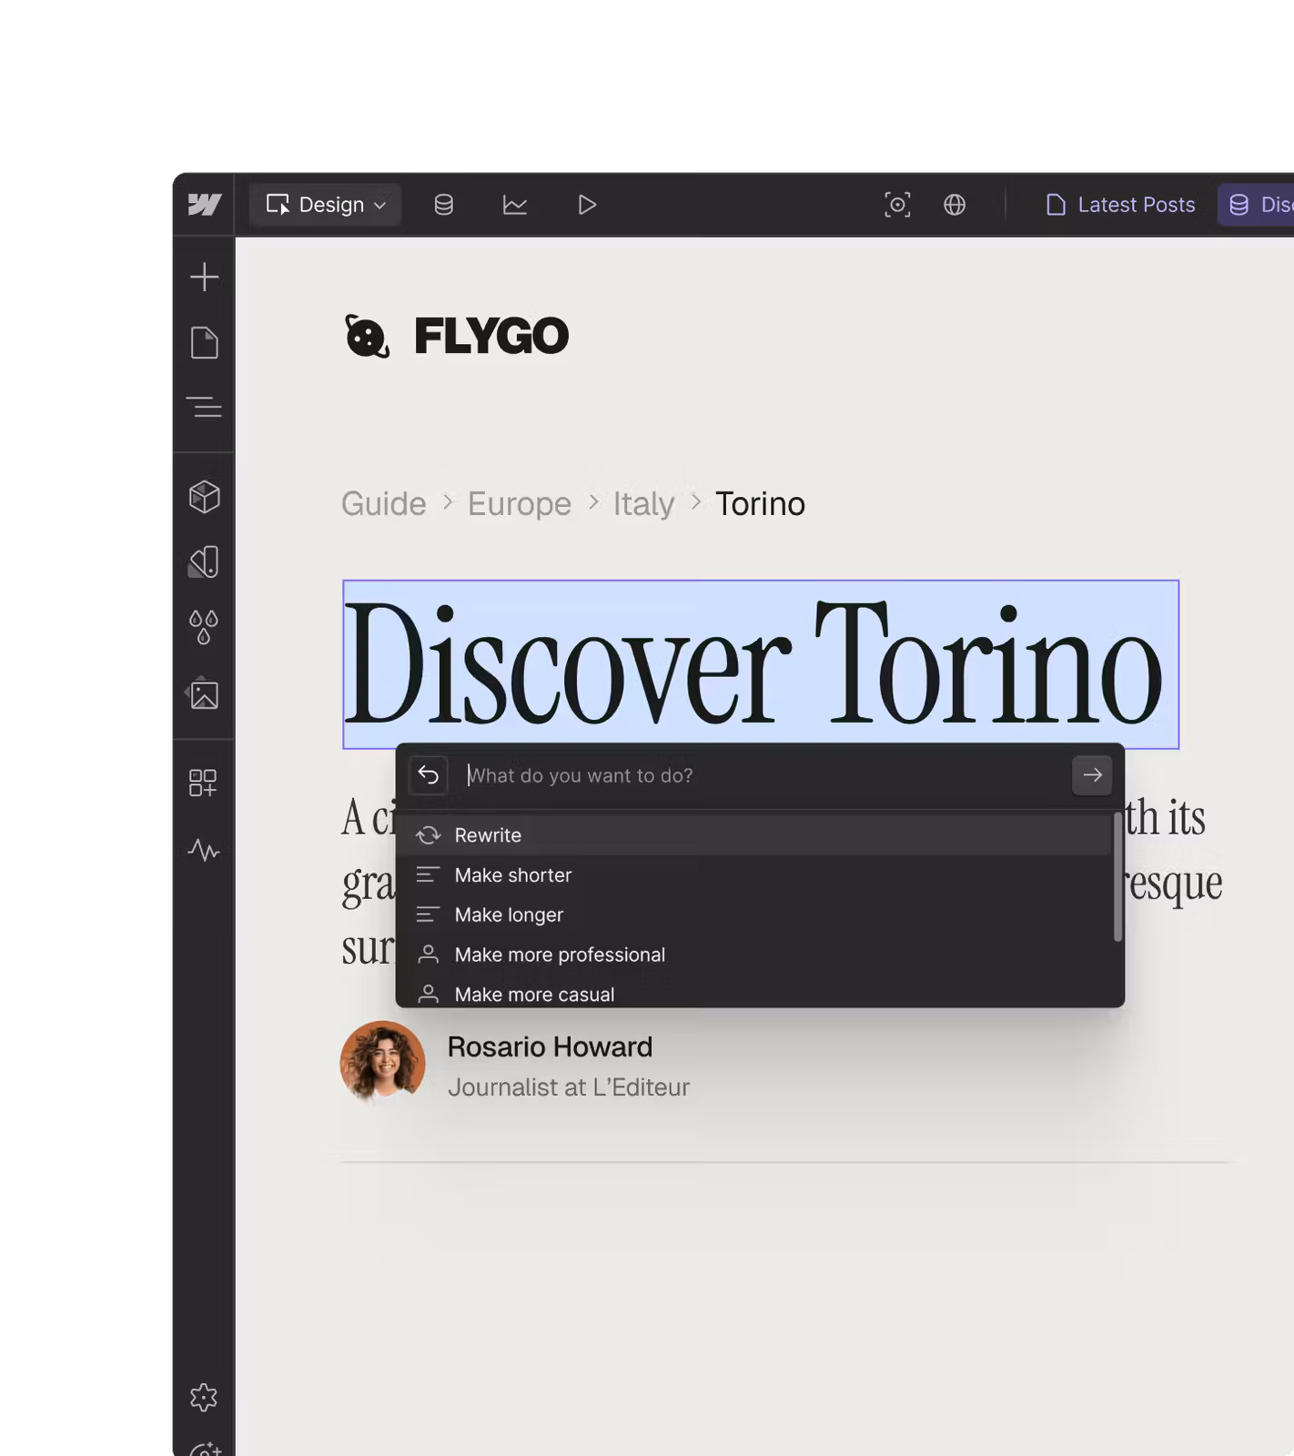Open the Pages panel icon

(x=204, y=343)
